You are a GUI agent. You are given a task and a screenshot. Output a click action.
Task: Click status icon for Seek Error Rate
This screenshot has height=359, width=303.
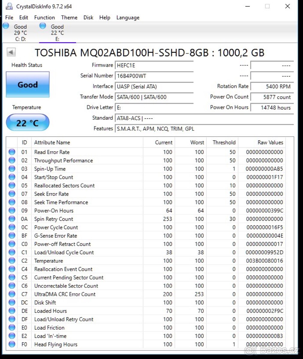point(12,194)
